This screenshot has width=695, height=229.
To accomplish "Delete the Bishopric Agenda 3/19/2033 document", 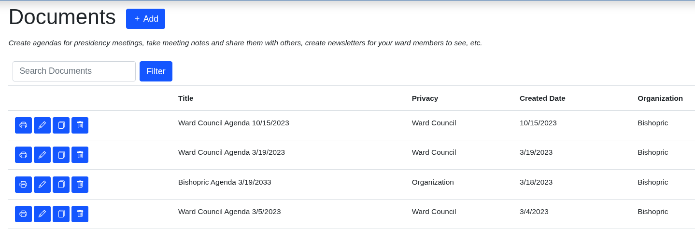I will [x=80, y=185].
